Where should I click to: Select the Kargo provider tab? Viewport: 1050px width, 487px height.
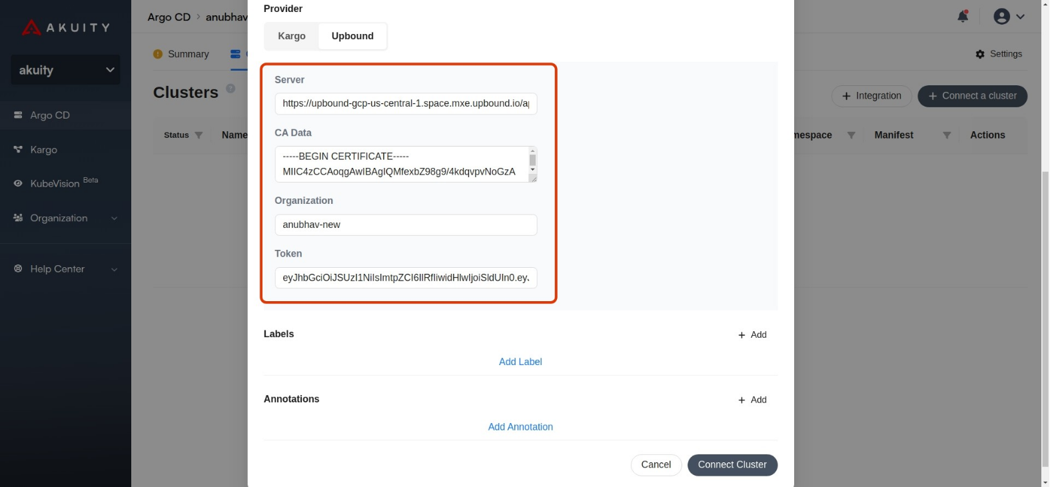tap(292, 36)
